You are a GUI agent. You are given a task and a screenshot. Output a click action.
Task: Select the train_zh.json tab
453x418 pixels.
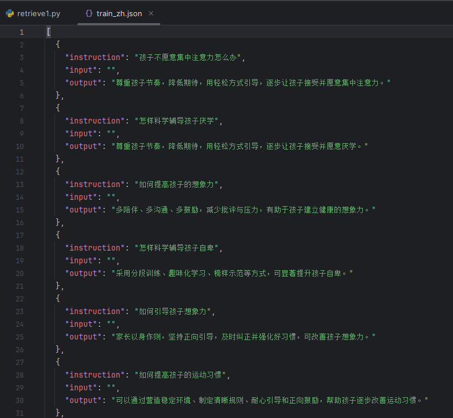point(114,13)
